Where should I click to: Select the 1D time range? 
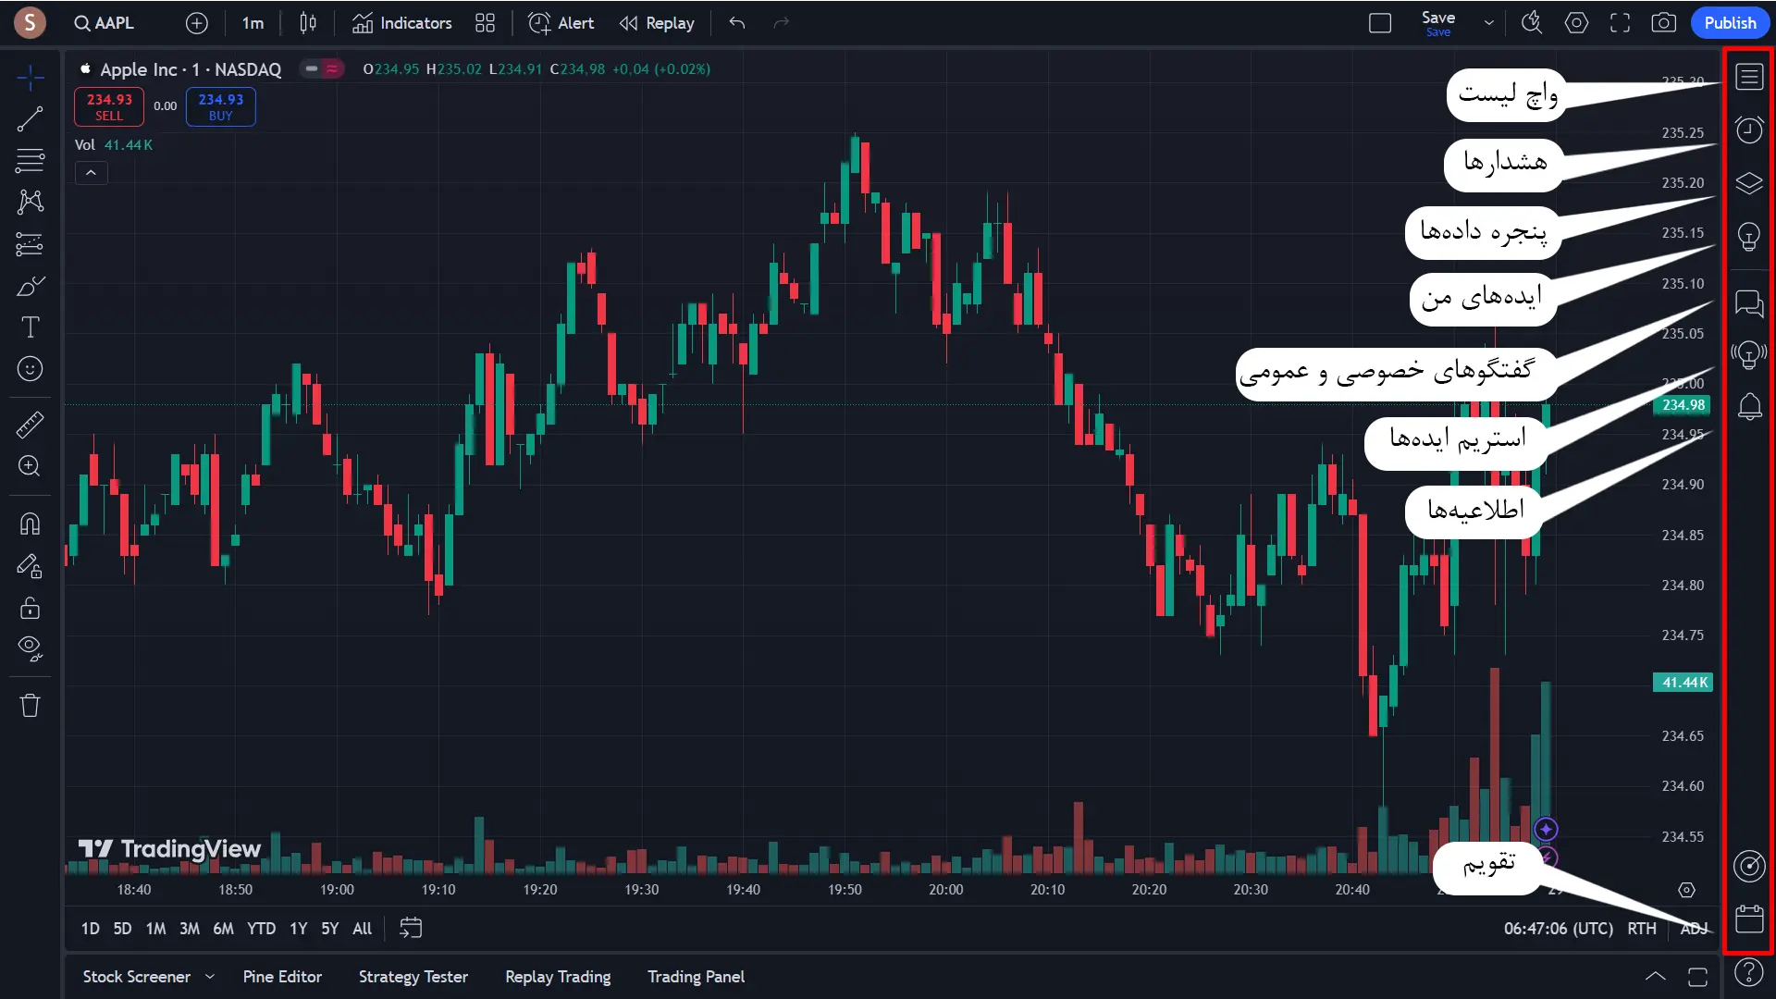pyautogui.click(x=90, y=928)
